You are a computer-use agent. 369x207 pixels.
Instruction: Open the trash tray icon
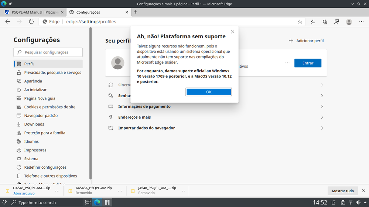click(x=334, y=202)
